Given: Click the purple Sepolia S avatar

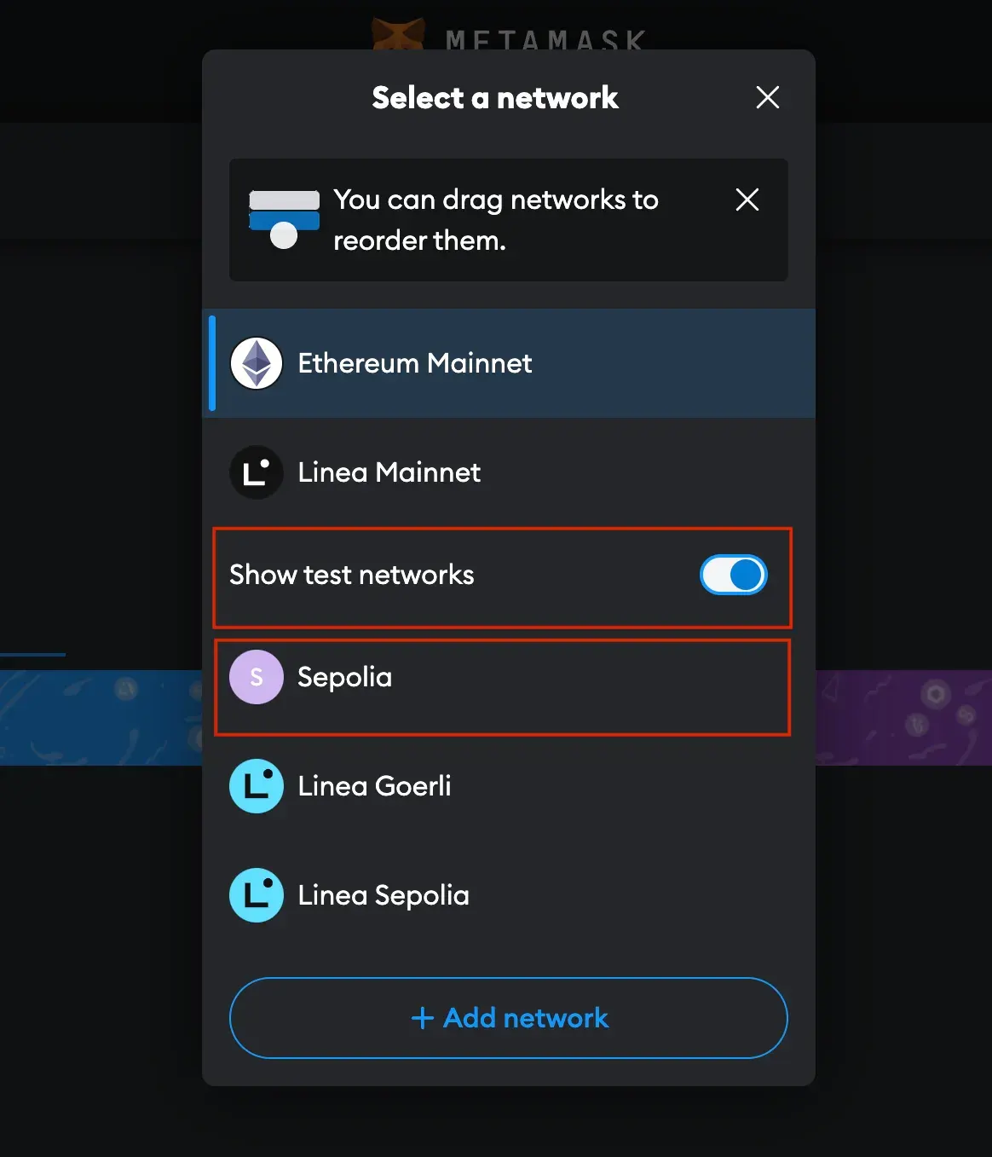Looking at the screenshot, I should tap(257, 677).
